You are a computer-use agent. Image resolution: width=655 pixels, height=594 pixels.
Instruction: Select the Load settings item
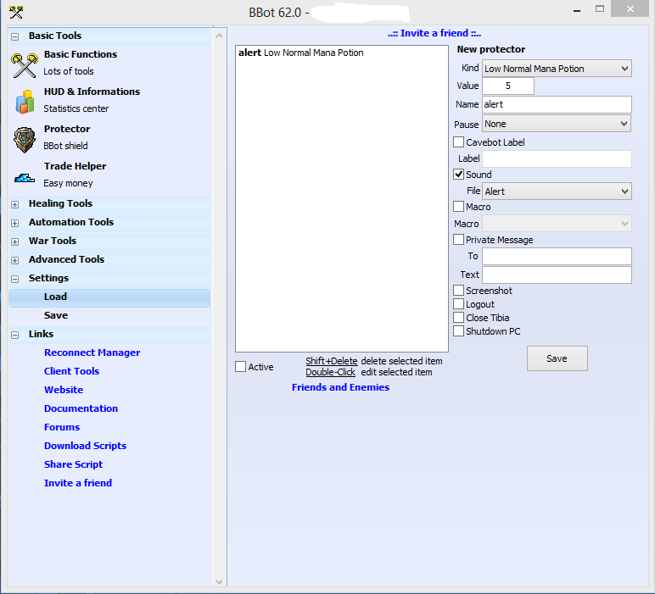(x=109, y=297)
